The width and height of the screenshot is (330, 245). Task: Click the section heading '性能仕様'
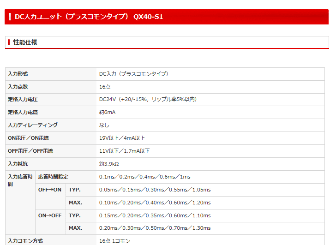click(x=25, y=42)
